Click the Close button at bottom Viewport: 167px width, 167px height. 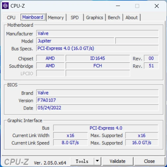click(x=149, y=161)
